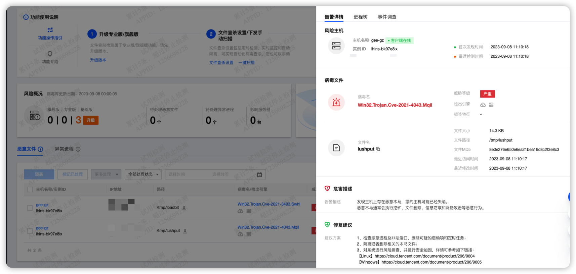Copy the lushput file name
The width and height of the screenshot is (576, 274).
tap(378, 149)
